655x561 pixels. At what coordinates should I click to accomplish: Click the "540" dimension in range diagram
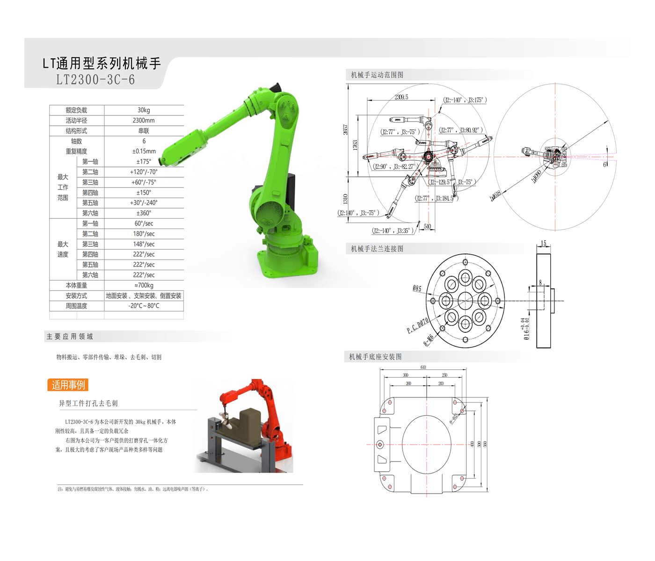pyautogui.click(x=428, y=226)
